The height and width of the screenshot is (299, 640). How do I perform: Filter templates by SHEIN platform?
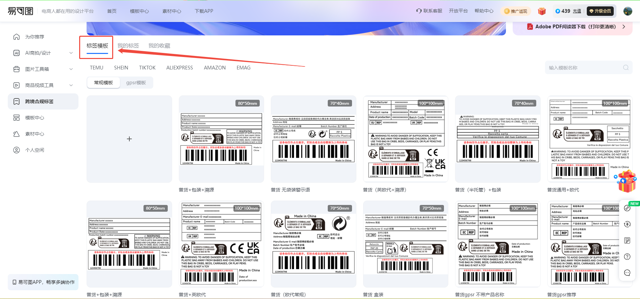[x=121, y=68]
